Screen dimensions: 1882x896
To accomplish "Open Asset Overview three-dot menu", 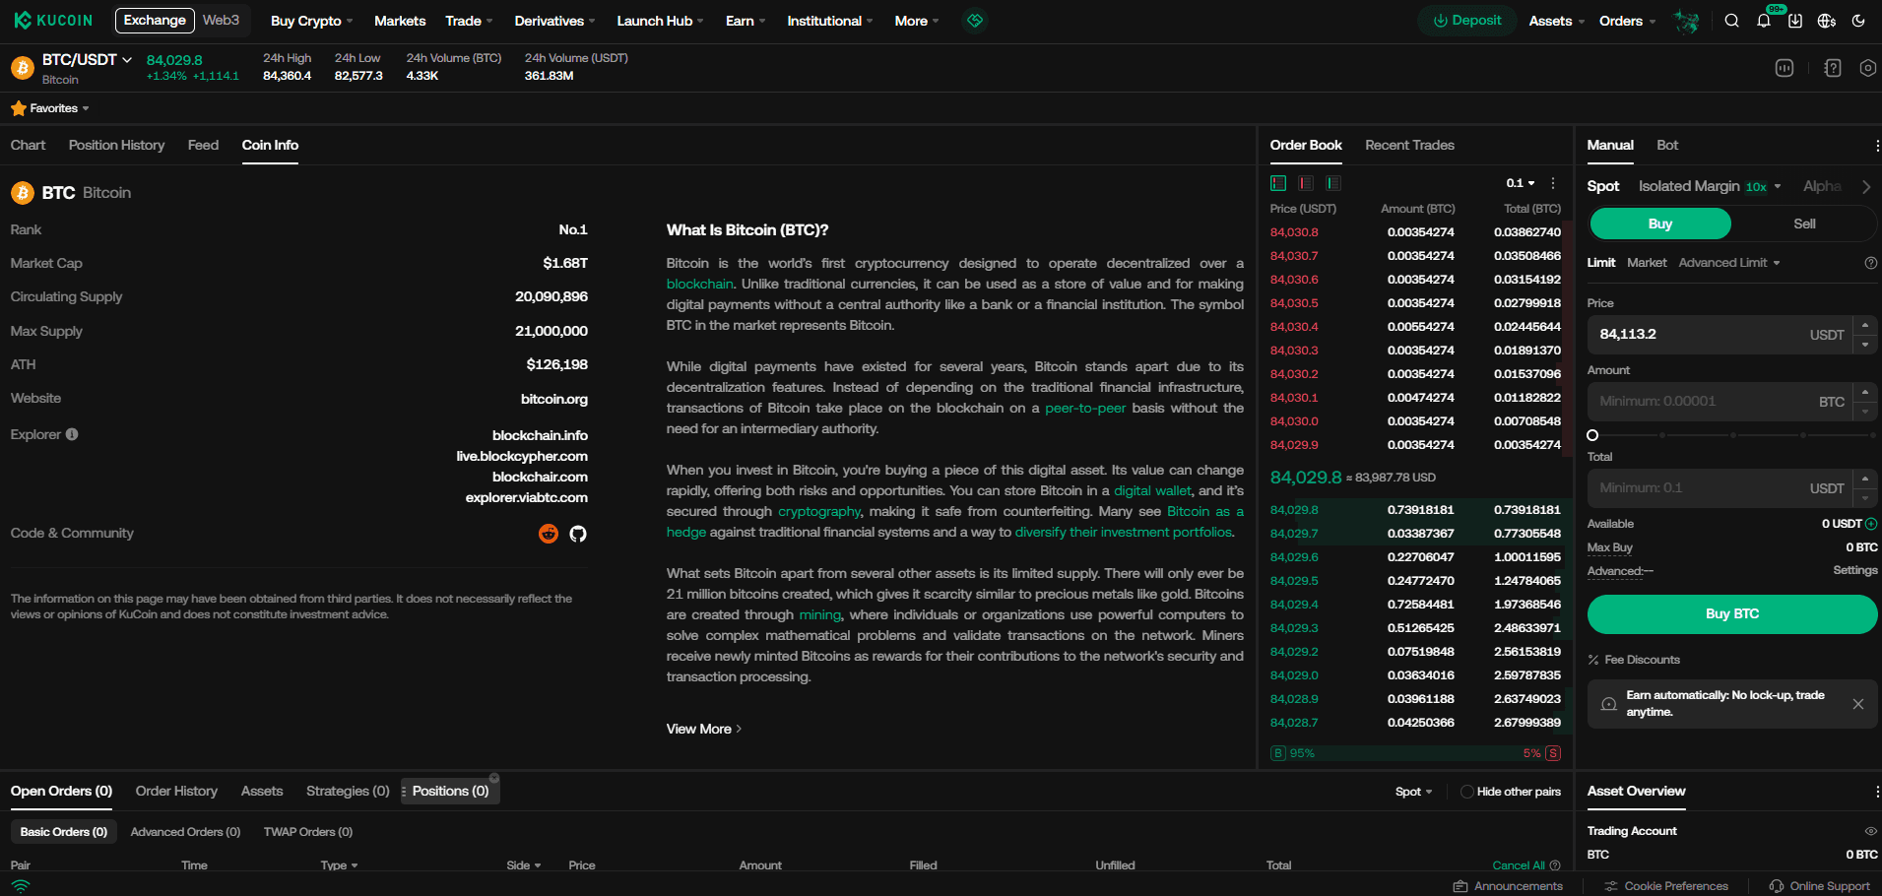I will coord(1877,792).
